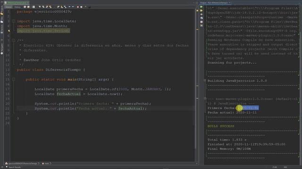Click Shift Line Right icon
Screen dimensions: 302x169
coord(73,7)
